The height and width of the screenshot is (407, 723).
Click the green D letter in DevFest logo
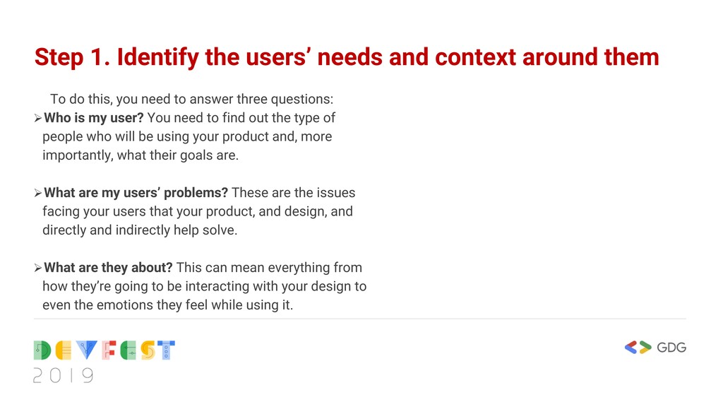click(42, 350)
